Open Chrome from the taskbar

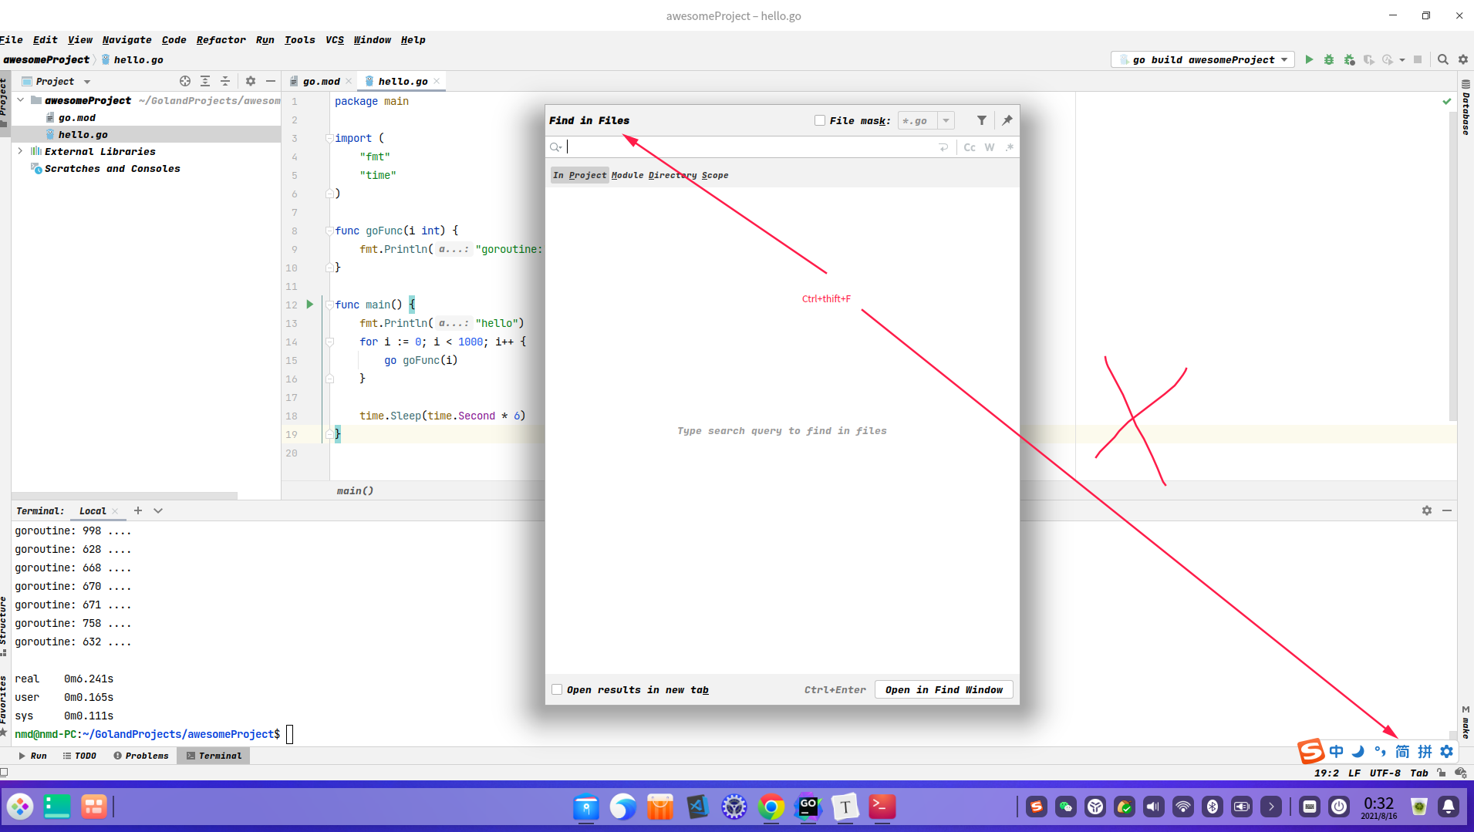tap(771, 807)
